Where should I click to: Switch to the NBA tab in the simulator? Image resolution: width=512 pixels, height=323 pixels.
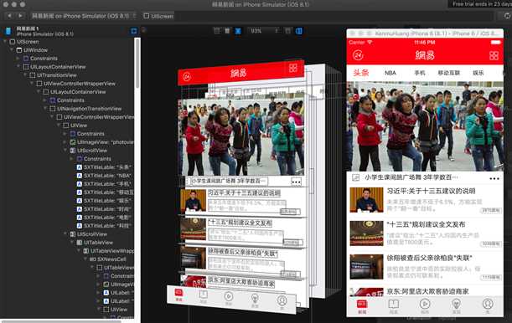[x=390, y=73]
